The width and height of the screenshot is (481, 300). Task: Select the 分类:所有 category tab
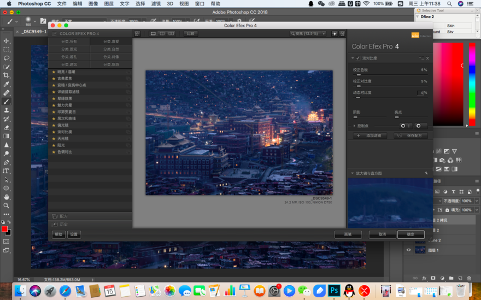69,42
